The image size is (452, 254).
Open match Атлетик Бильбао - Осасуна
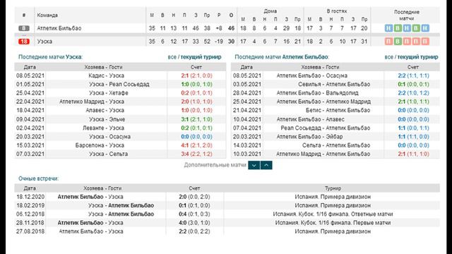(312, 75)
